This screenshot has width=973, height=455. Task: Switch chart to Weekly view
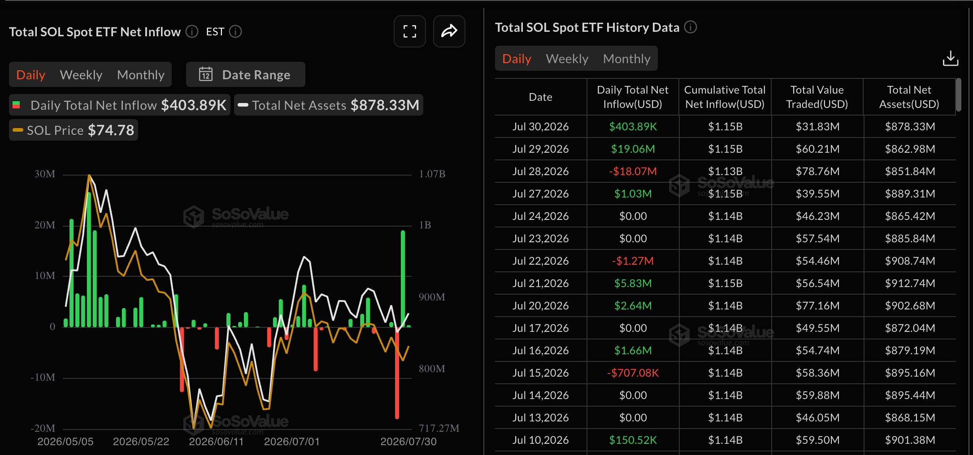[81, 75]
